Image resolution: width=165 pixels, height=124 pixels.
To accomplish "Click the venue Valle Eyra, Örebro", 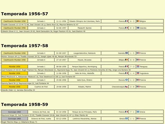I will 85,80.
